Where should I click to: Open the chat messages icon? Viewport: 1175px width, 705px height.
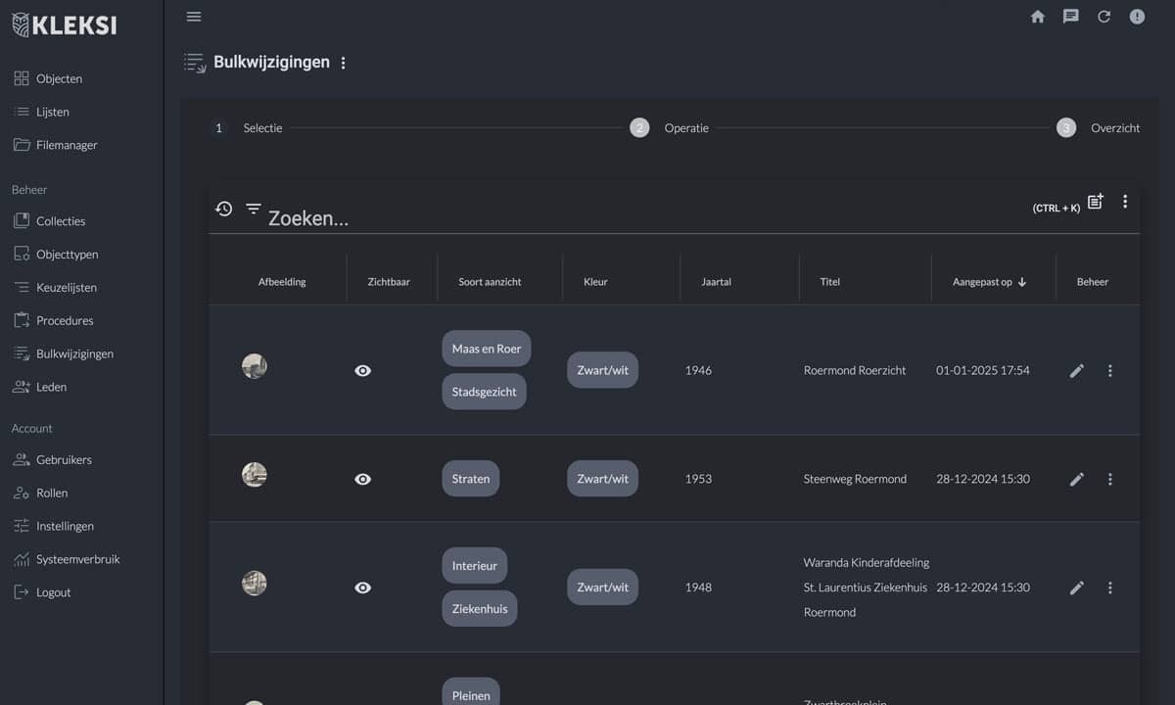(x=1071, y=17)
